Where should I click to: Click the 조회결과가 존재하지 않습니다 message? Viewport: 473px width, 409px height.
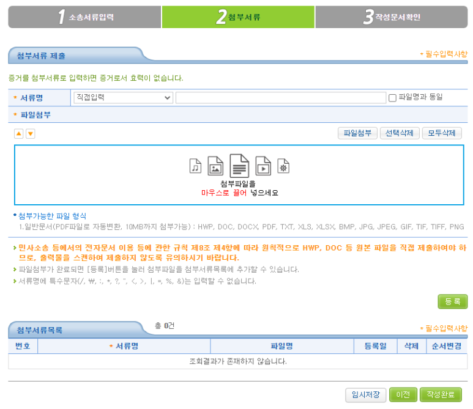[x=238, y=361]
